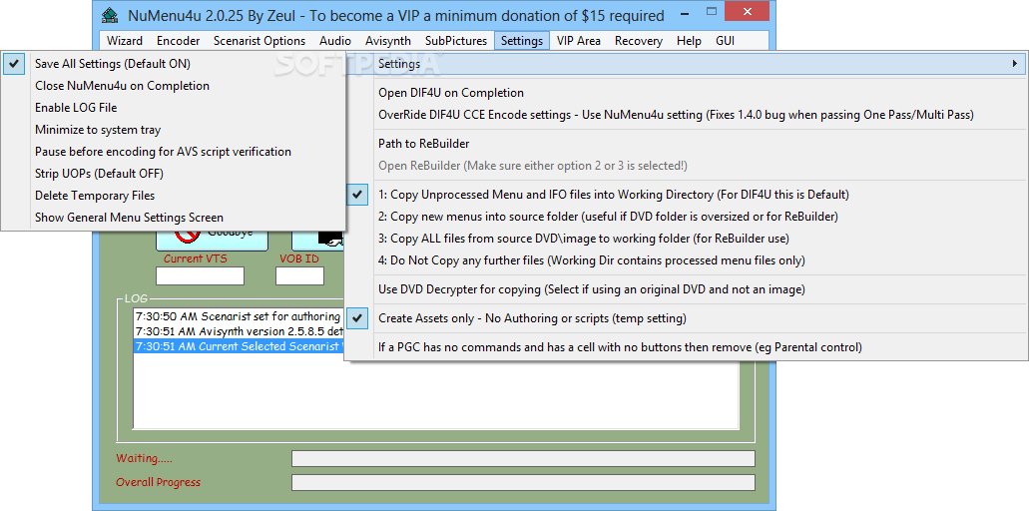This screenshot has width=1029, height=511.
Task: Toggle OverRide DIF4U CCE Encode settings
Action: coord(686,114)
